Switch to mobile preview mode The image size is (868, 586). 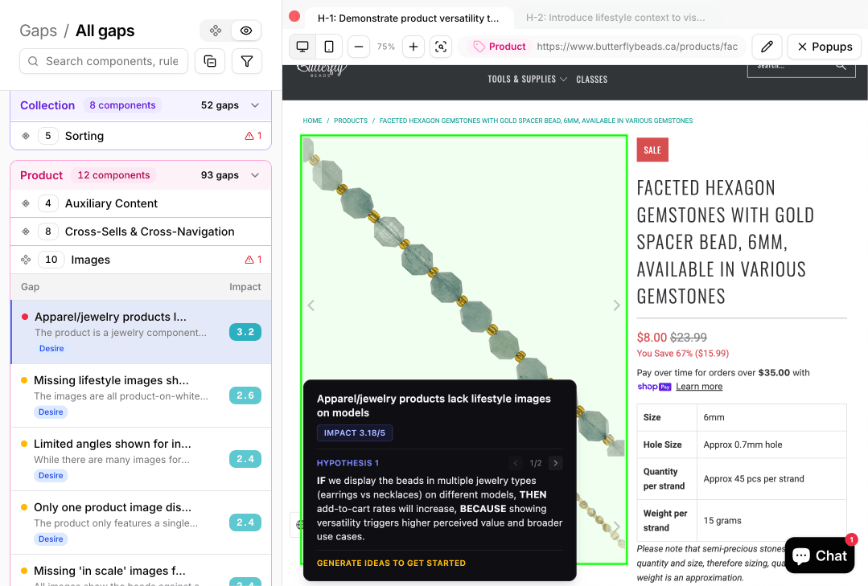click(329, 47)
